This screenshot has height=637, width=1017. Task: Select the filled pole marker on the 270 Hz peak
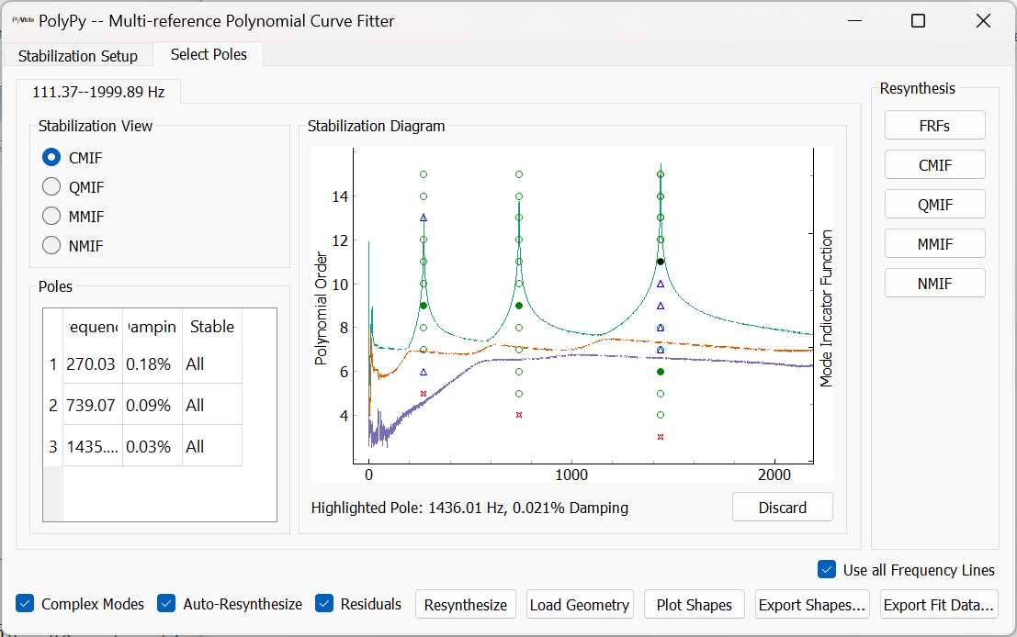(x=424, y=304)
